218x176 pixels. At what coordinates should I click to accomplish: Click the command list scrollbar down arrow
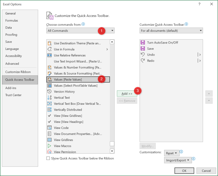112,151
